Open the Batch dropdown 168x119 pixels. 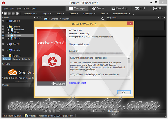click(x=60, y=14)
